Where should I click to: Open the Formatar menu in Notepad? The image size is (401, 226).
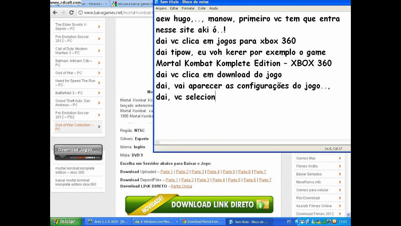click(x=188, y=8)
